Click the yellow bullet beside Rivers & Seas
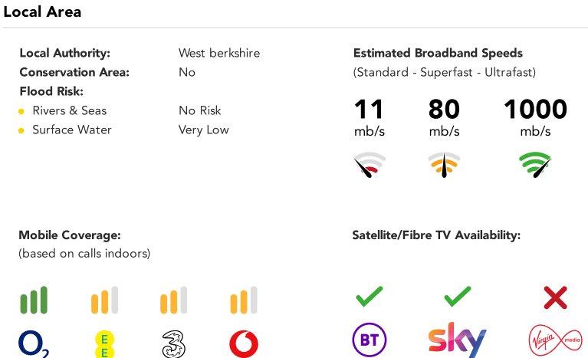This screenshot has width=588, height=358. point(21,111)
